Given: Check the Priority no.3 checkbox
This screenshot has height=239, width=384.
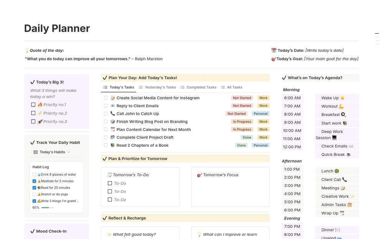Looking at the screenshot, I should (x=33, y=121).
